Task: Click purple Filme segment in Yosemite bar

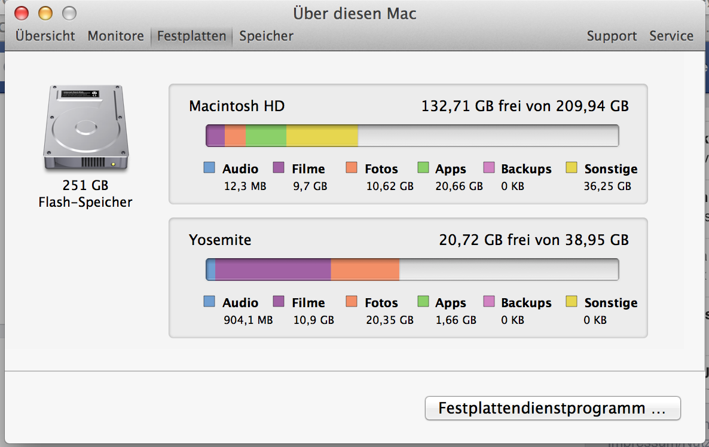Action: tap(273, 270)
